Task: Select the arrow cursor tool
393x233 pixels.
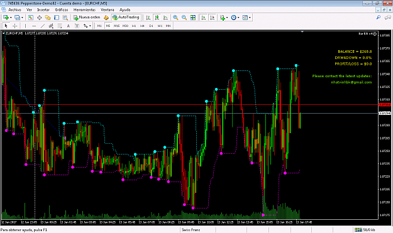Action: 6,26
